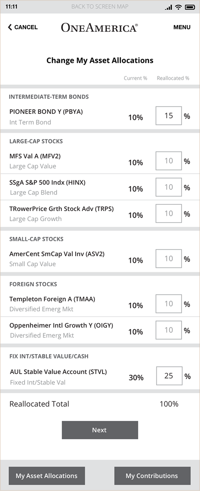Edit SSgA S&P 500 Indx percent field
The height and width of the screenshot is (491, 200).
pyautogui.click(x=169, y=187)
